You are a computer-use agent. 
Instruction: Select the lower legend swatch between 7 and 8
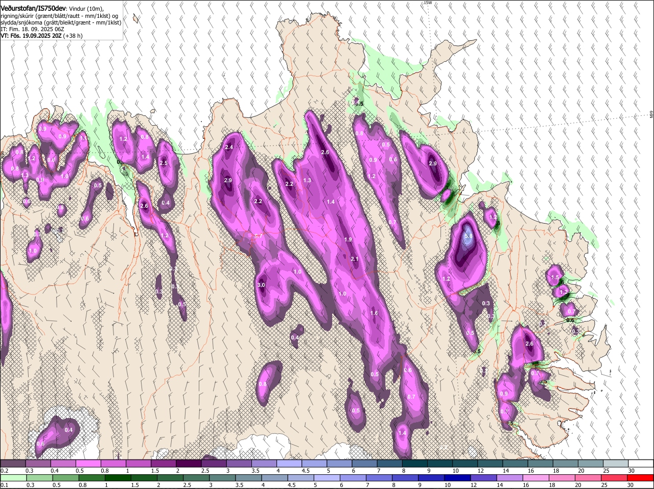point(380,478)
